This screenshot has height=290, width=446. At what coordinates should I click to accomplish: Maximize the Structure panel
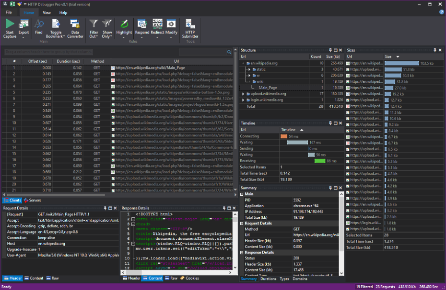coord(335,50)
